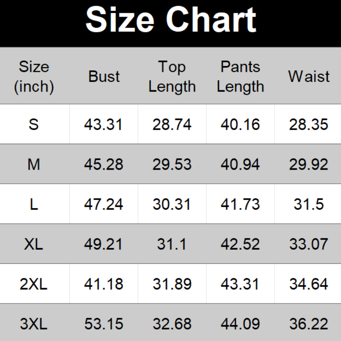
Task: Select the waist value 36.22
Action: [309, 324]
